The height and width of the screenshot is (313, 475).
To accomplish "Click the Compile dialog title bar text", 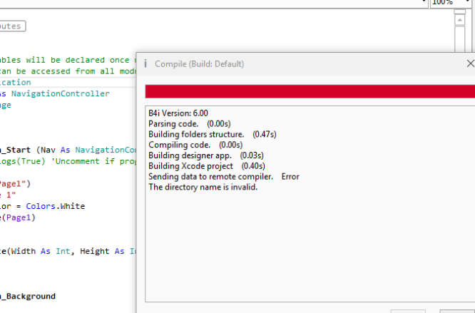I will (200, 64).
